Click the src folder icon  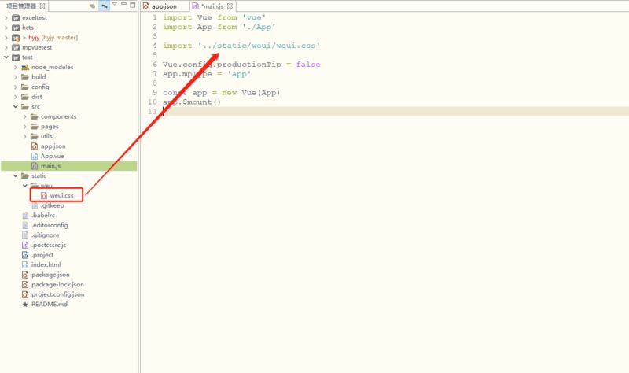click(x=25, y=106)
